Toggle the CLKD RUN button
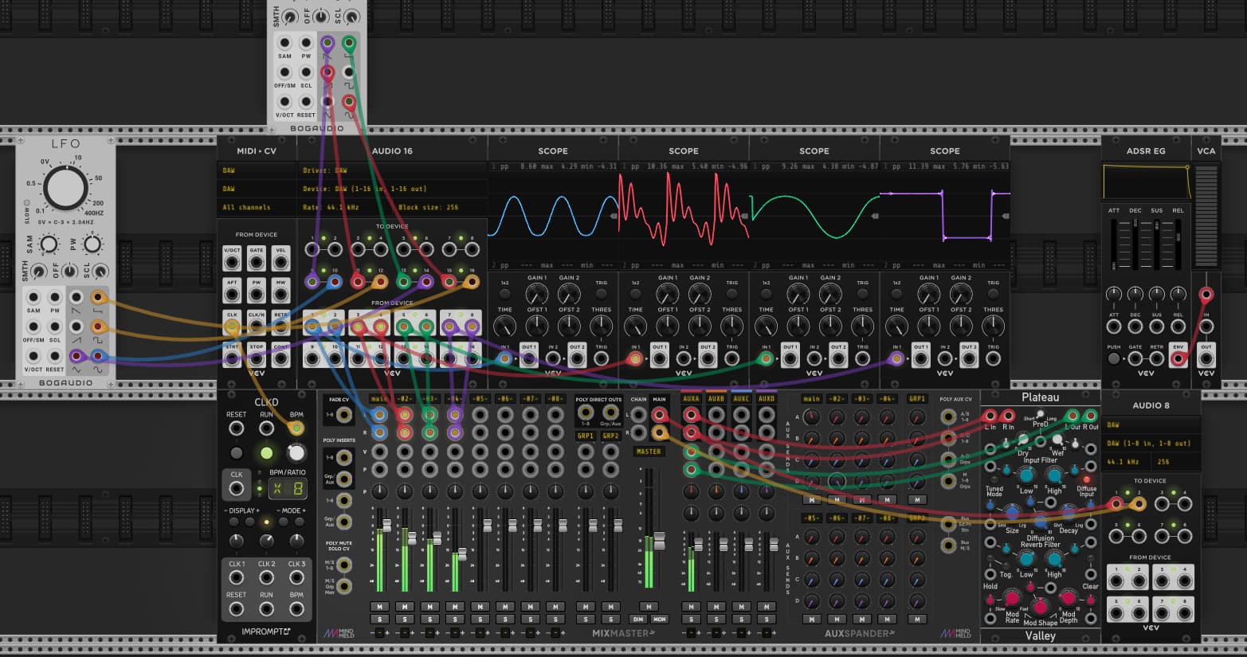 [266, 453]
